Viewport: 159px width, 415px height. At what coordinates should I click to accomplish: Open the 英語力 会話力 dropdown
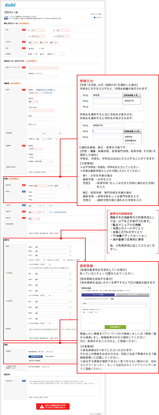(53, 247)
